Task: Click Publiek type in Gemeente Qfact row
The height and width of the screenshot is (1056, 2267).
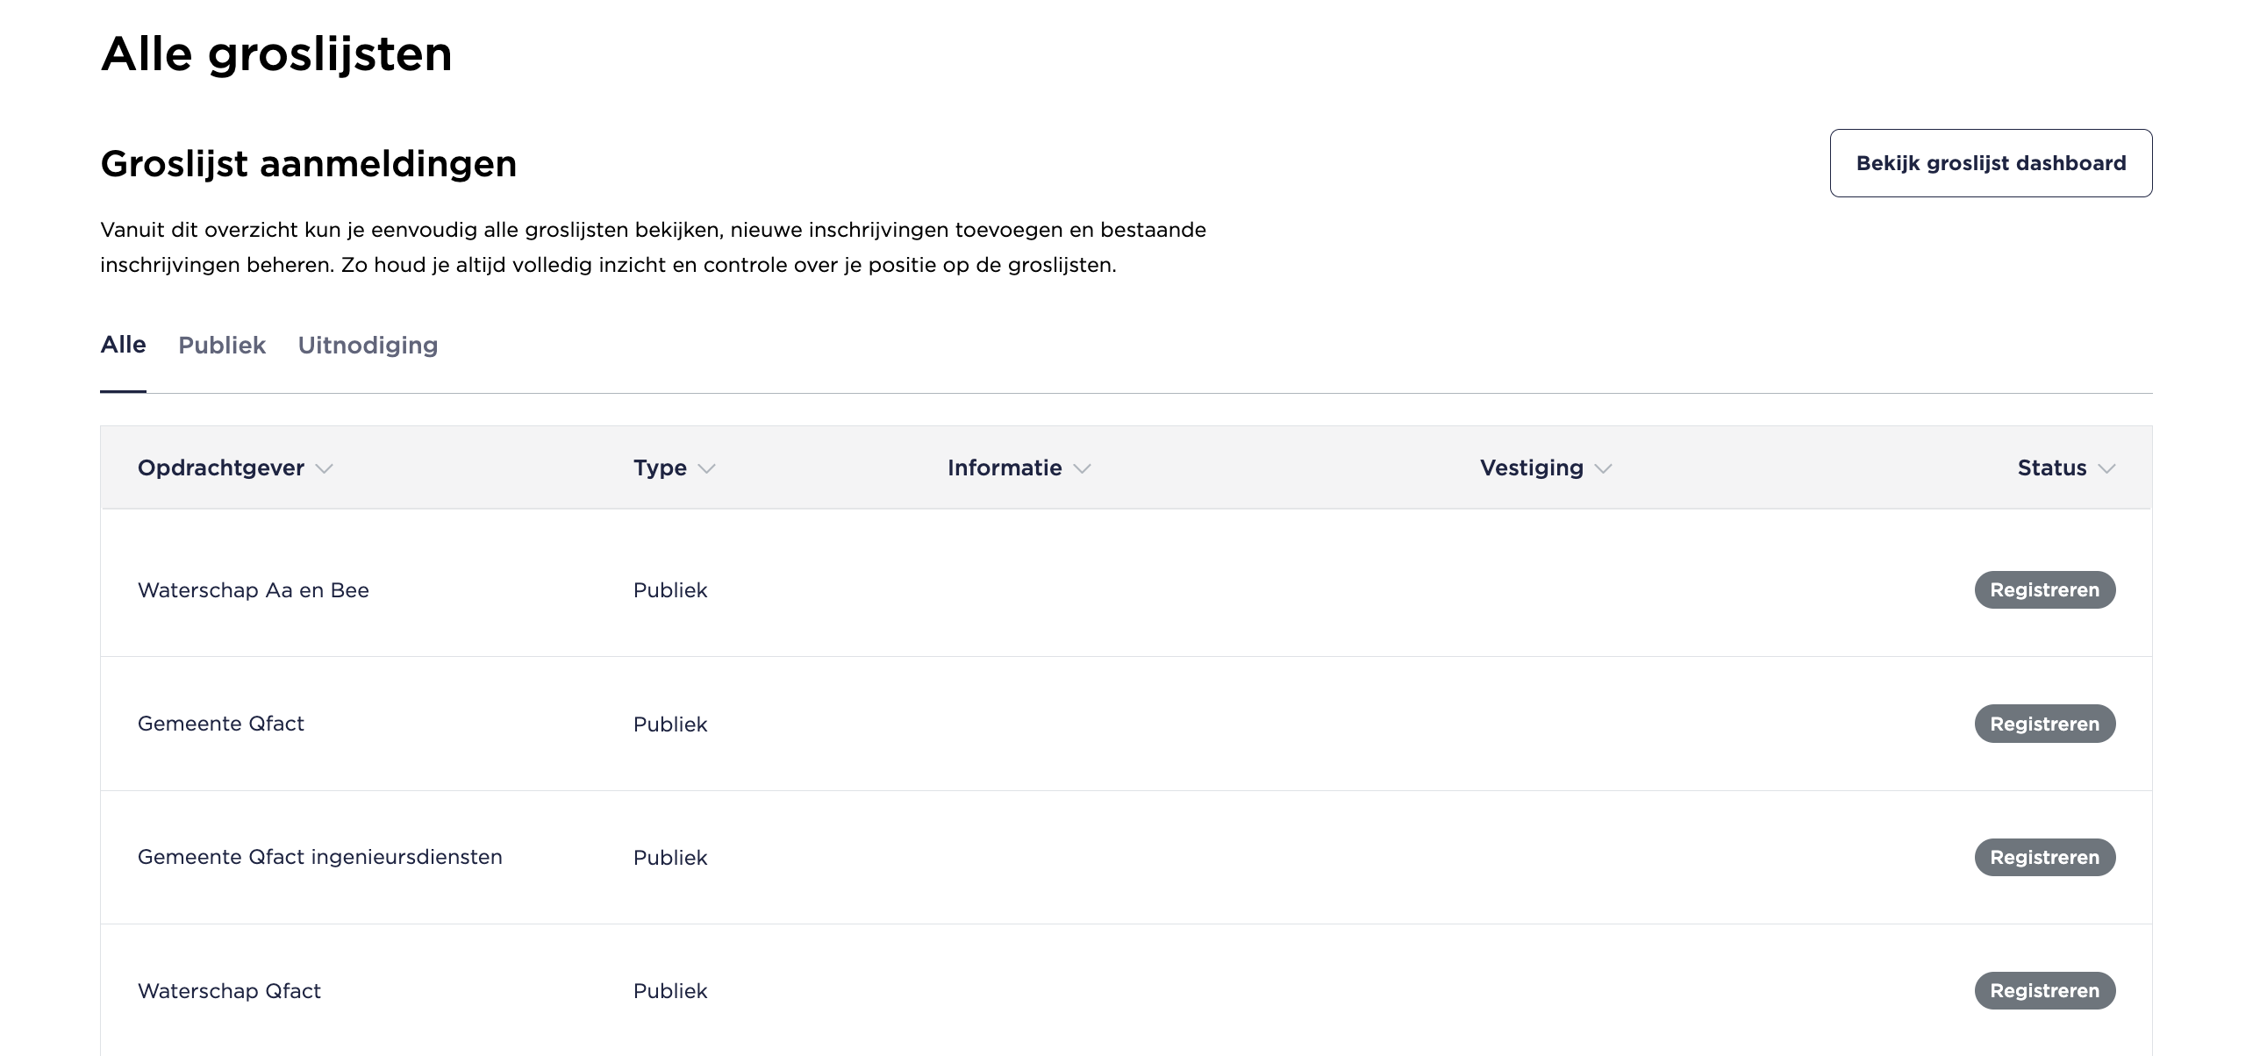Action: point(669,724)
